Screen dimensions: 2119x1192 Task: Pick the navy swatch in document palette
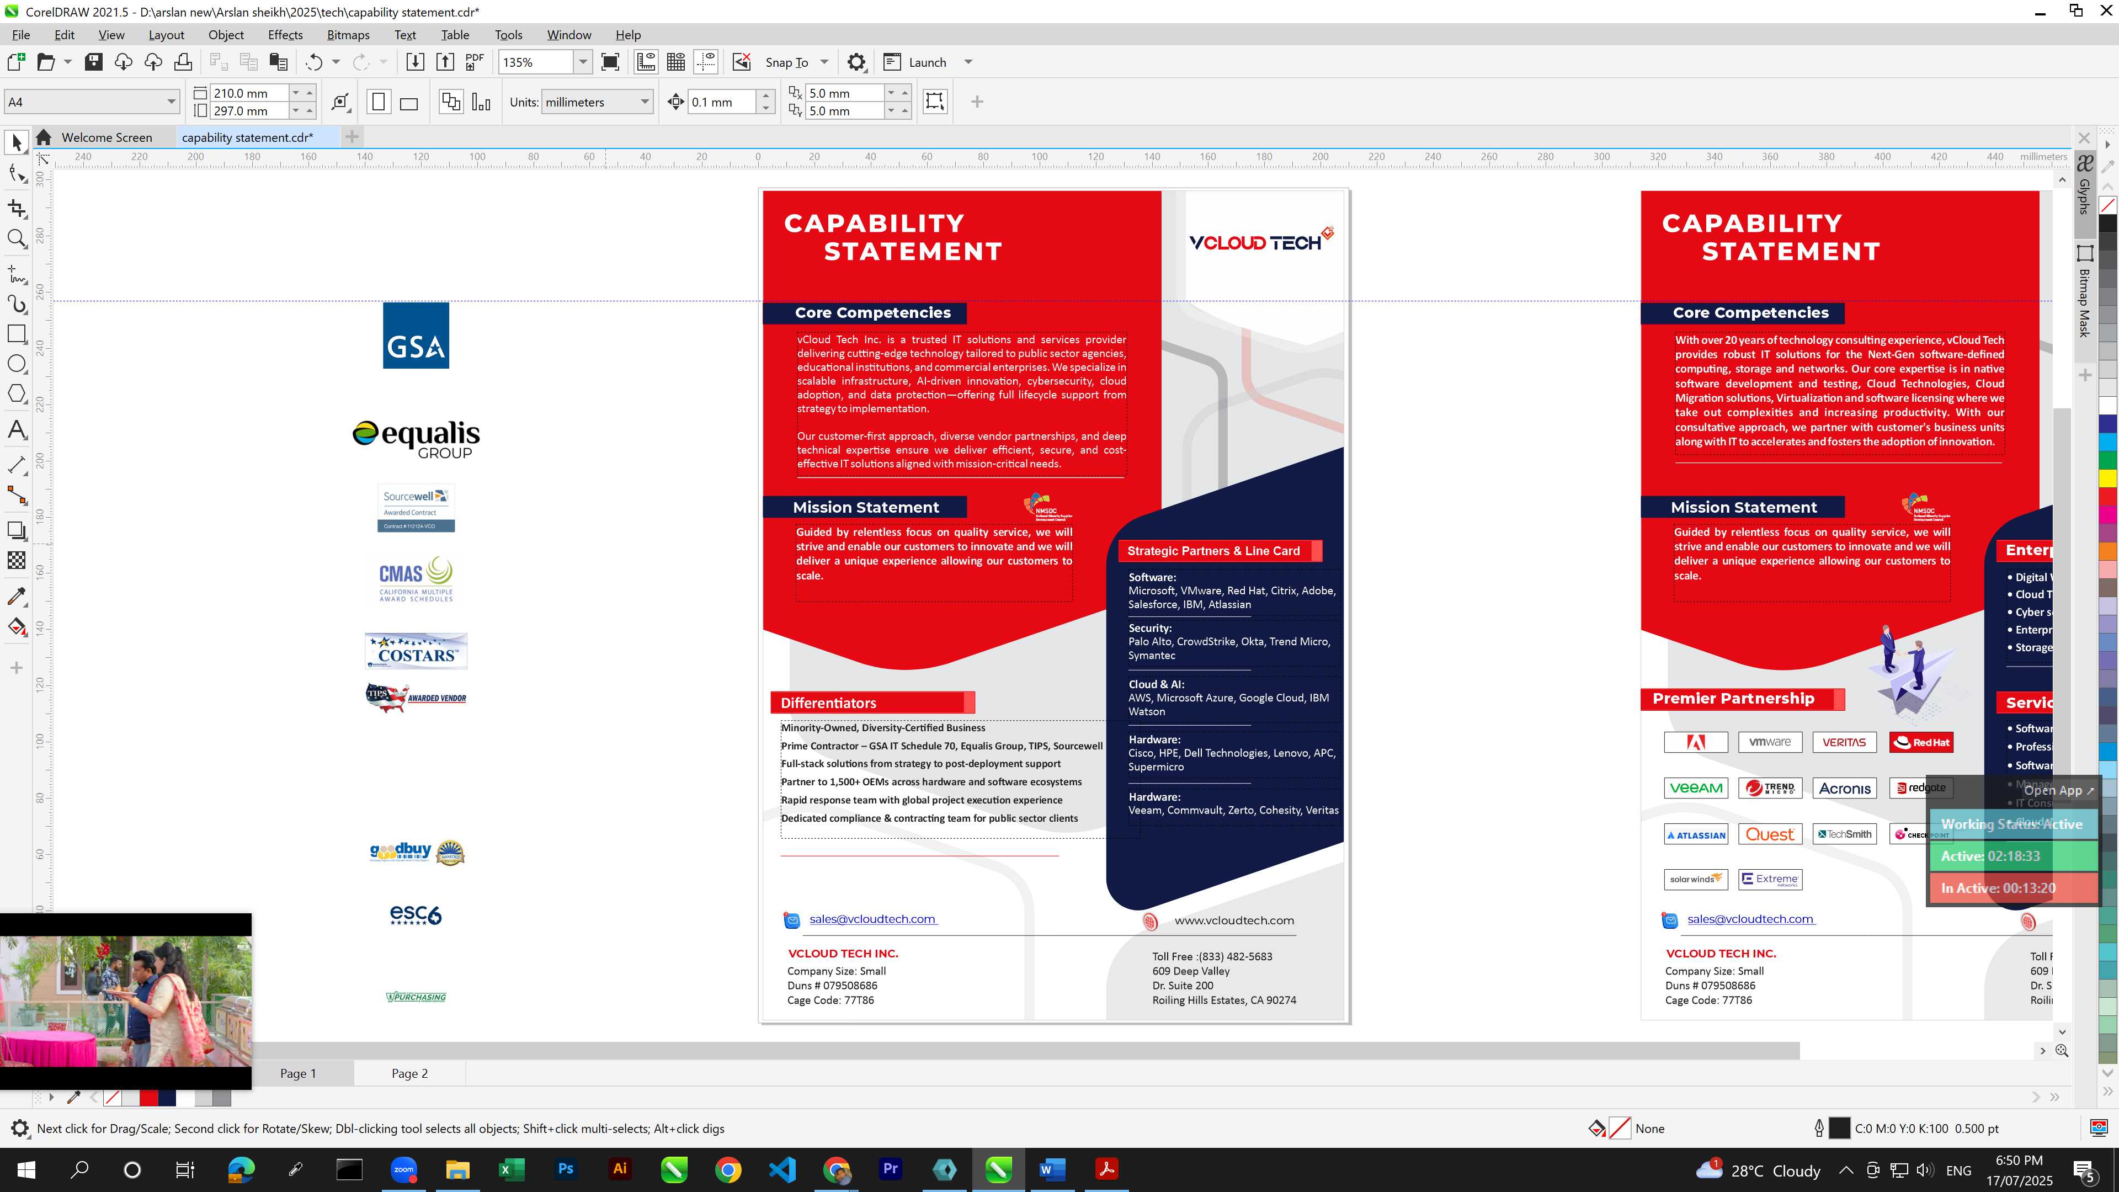coord(167,1098)
